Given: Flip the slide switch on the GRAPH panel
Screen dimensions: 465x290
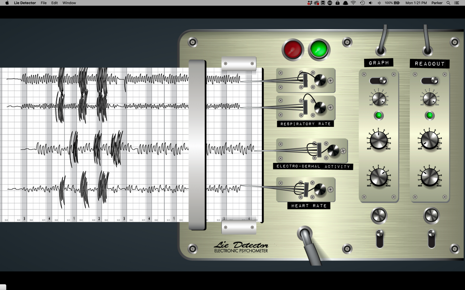Looking at the screenshot, I should click(378, 81).
